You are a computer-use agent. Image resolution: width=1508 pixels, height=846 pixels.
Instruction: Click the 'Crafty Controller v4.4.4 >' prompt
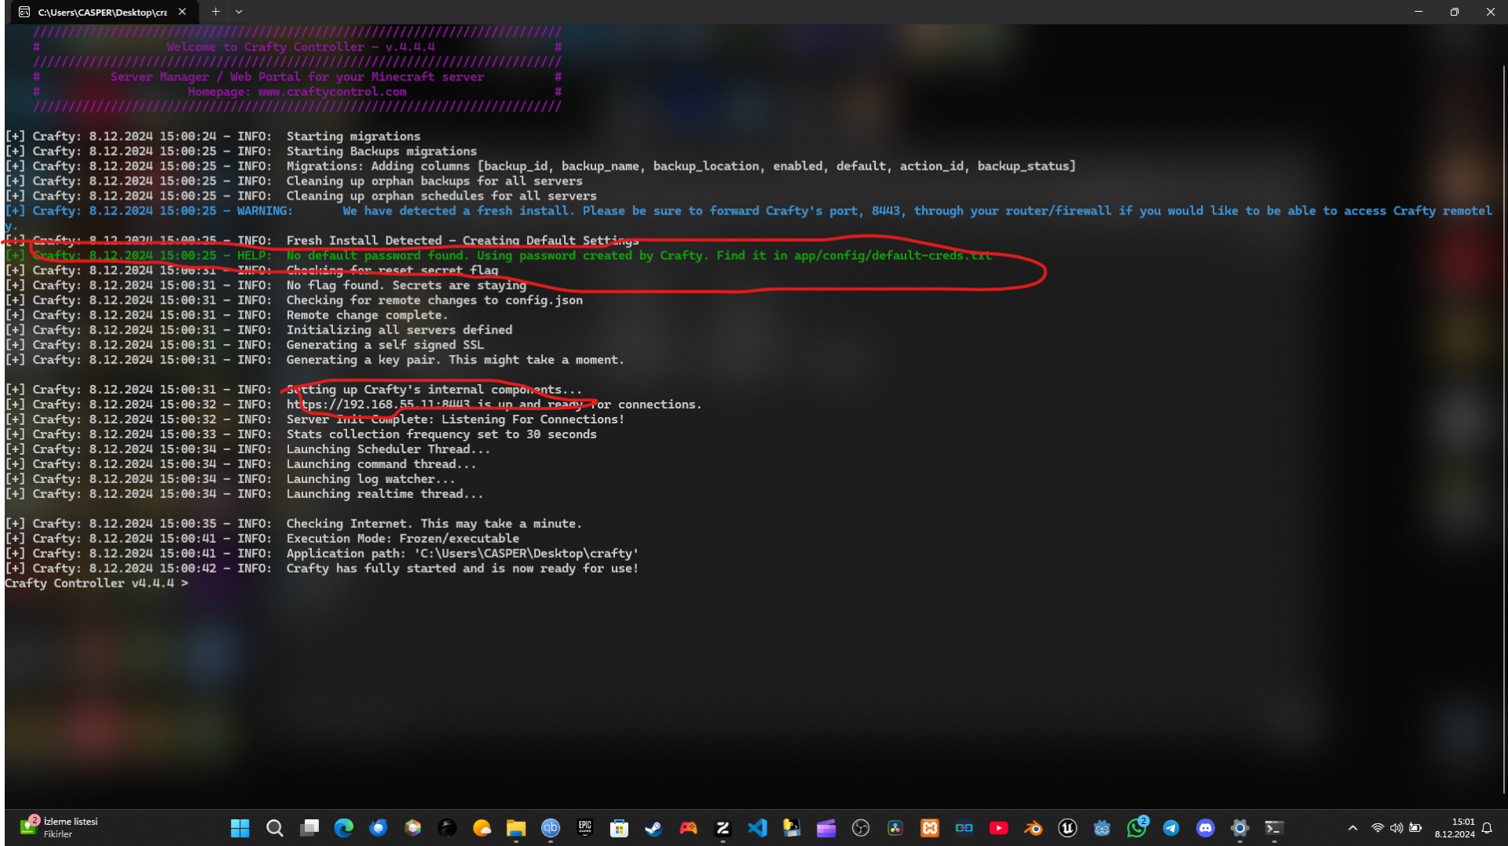coord(97,584)
